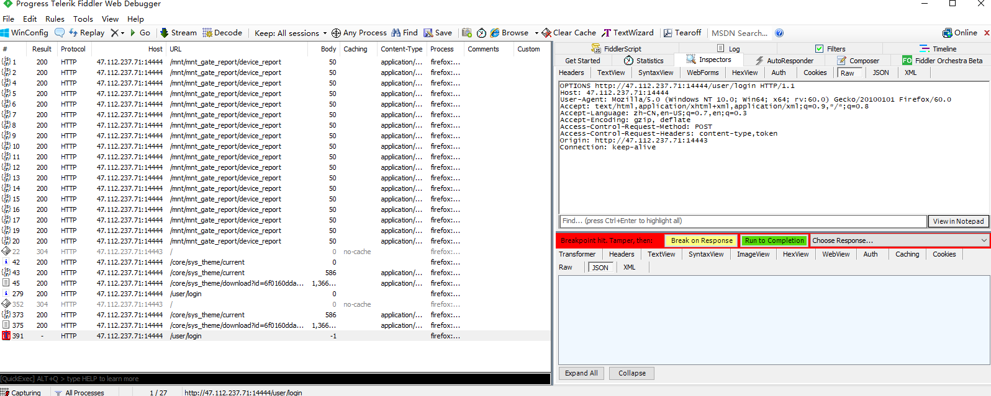
Task: Click the Break on Response button
Action: tap(702, 240)
